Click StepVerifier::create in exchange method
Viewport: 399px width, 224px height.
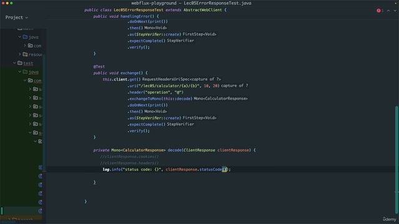[158, 118]
